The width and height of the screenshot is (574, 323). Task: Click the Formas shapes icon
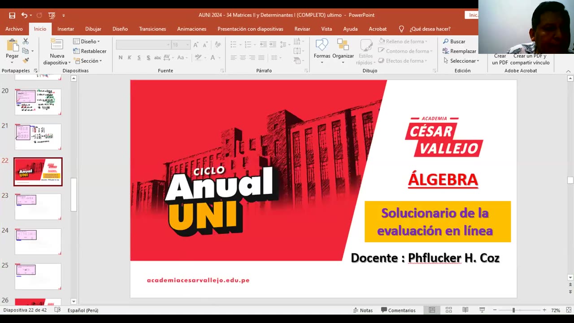(322, 45)
